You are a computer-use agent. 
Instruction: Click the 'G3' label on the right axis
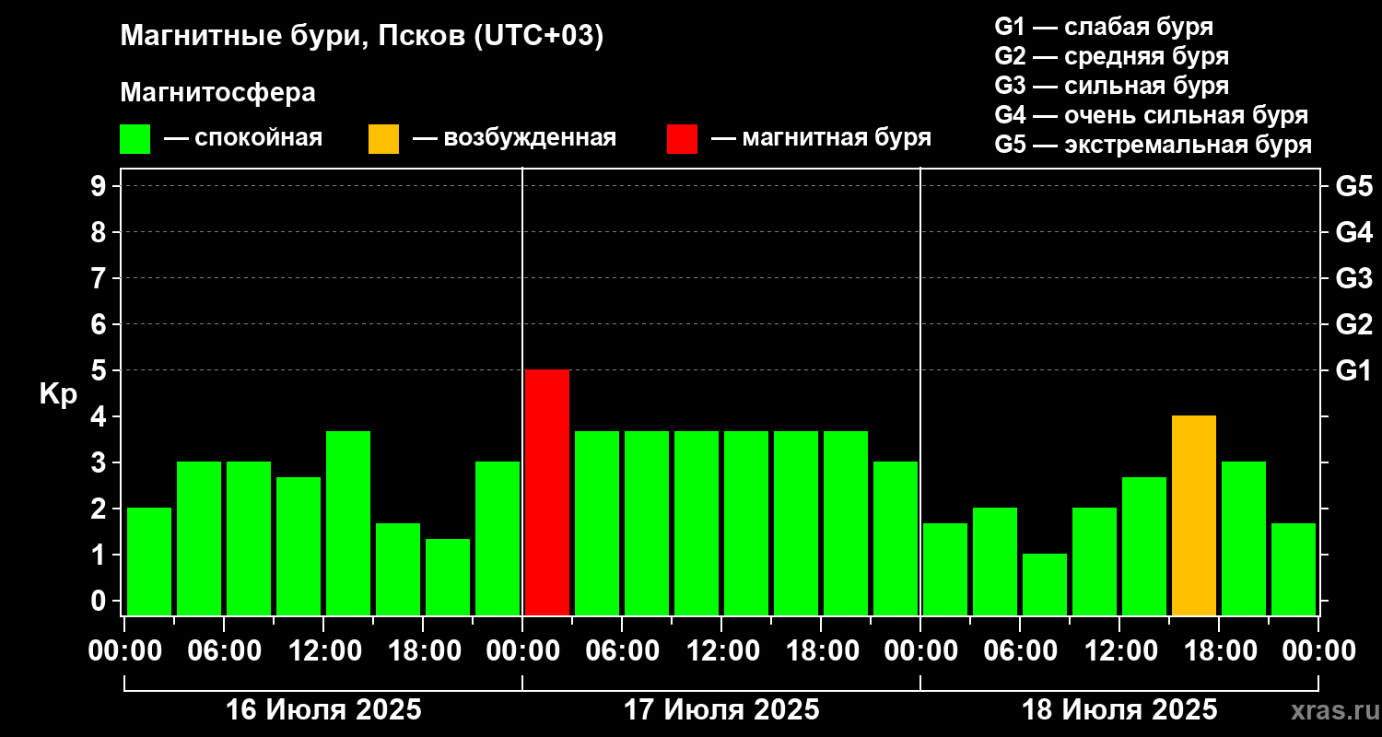(x=1353, y=278)
